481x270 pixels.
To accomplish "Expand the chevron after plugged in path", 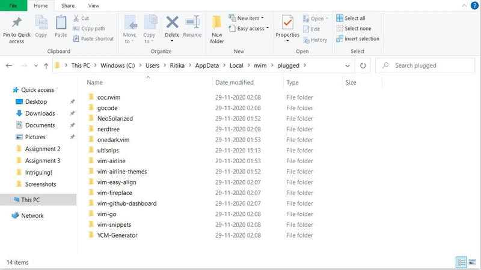I will (305, 65).
